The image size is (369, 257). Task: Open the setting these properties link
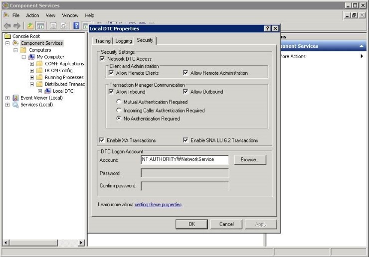158,205
